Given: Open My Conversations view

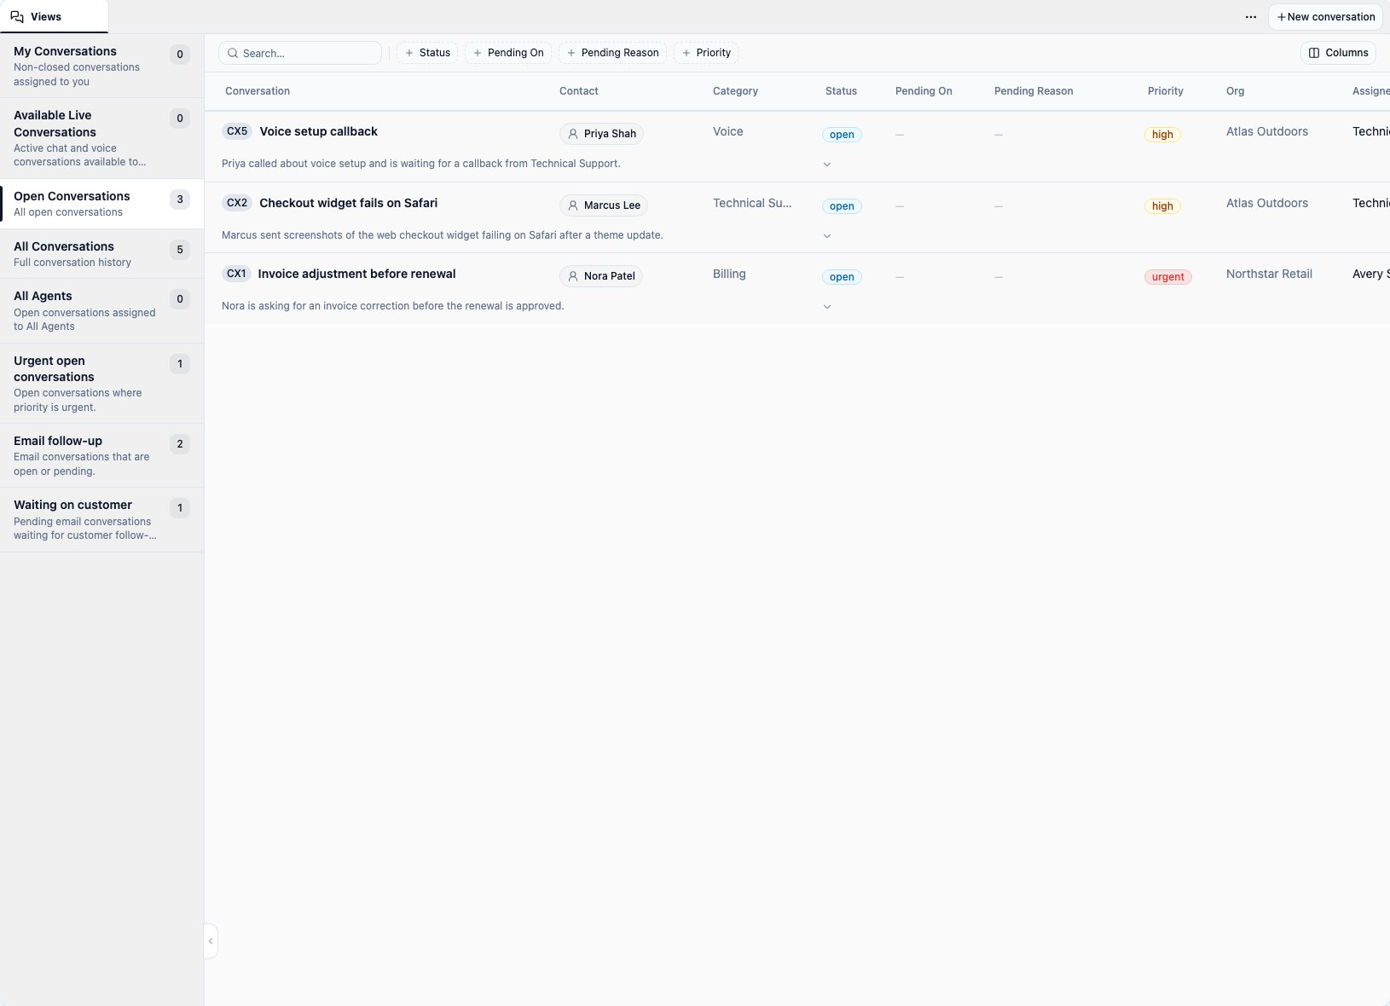Looking at the screenshot, I should [x=101, y=66].
